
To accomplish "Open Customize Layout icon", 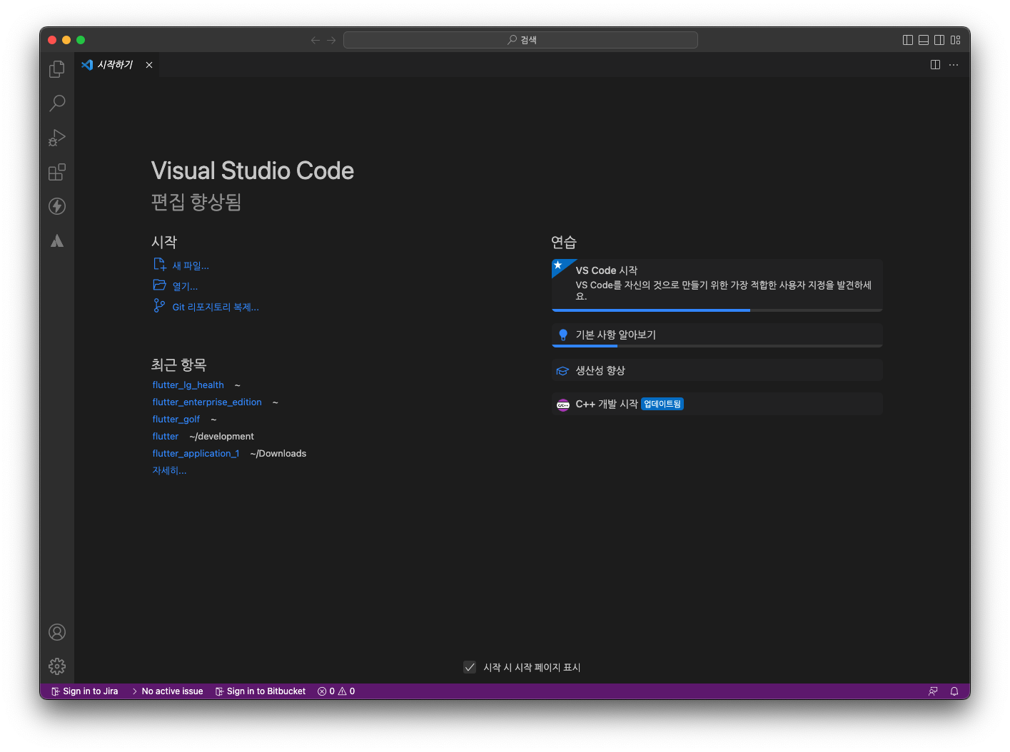I will coord(956,40).
